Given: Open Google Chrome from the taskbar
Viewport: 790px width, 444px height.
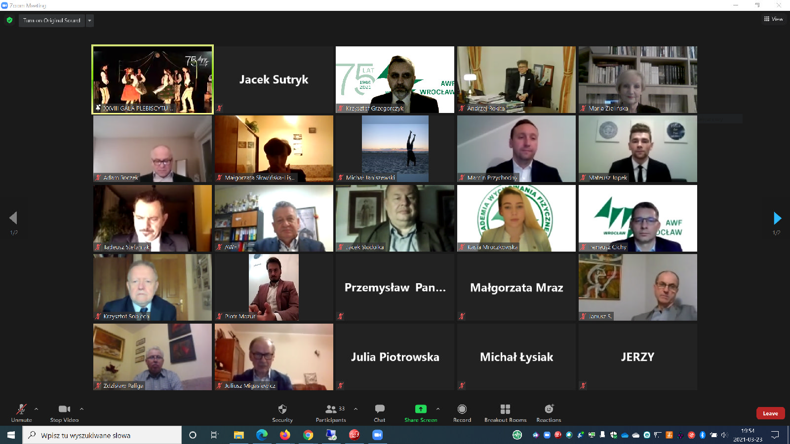Looking at the screenshot, I should point(308,435).
